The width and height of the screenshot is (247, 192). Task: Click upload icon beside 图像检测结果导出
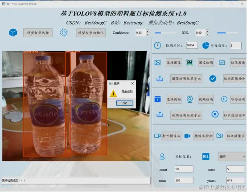pos(160,79)
